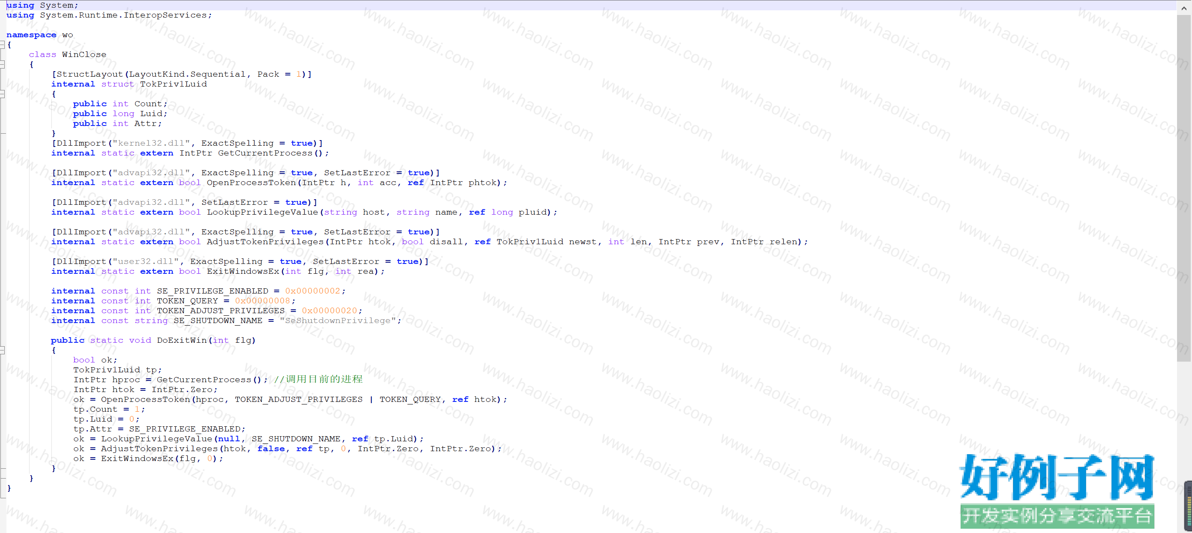Click struct name 'TokPriv1Luid' in its declaration
1192x533 pixels.
coord(174,84)
